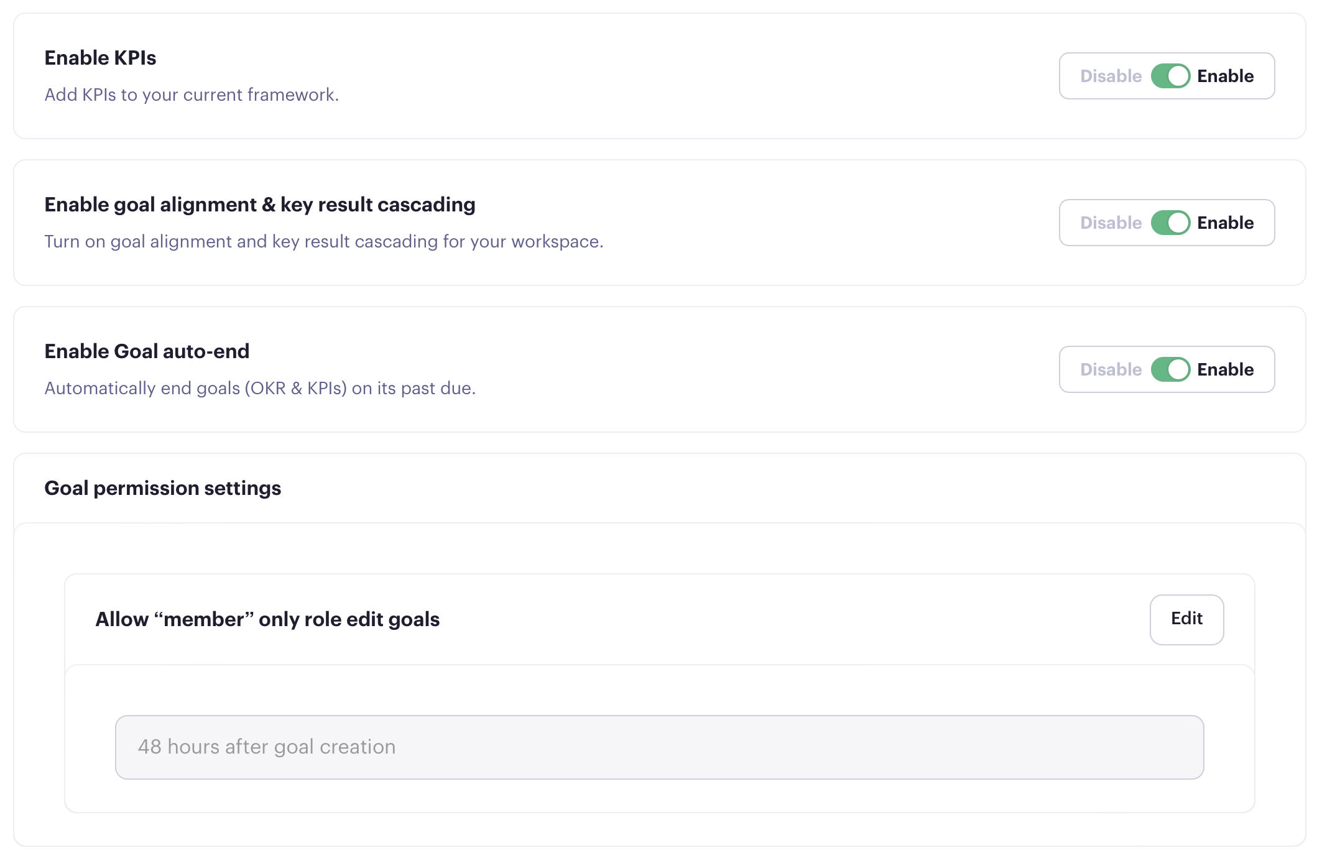The image size is (1322, 863).
Task: Select Disable for goal alignment cascading
Action: point(1111,223)
